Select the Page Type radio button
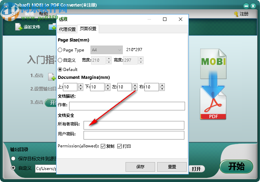Viewport: 260px width, 182px height. coord(60,50)
